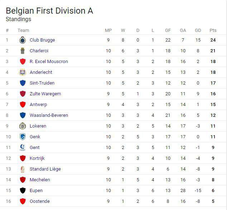
Task: Click the Gent club crest icon
Action: (23, 148)
